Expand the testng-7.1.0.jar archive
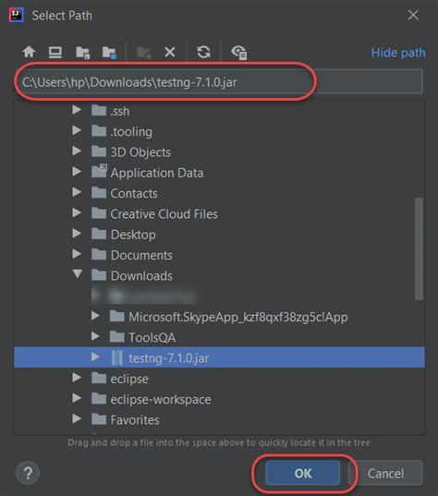The image size is (438, 496). (95, 357)
